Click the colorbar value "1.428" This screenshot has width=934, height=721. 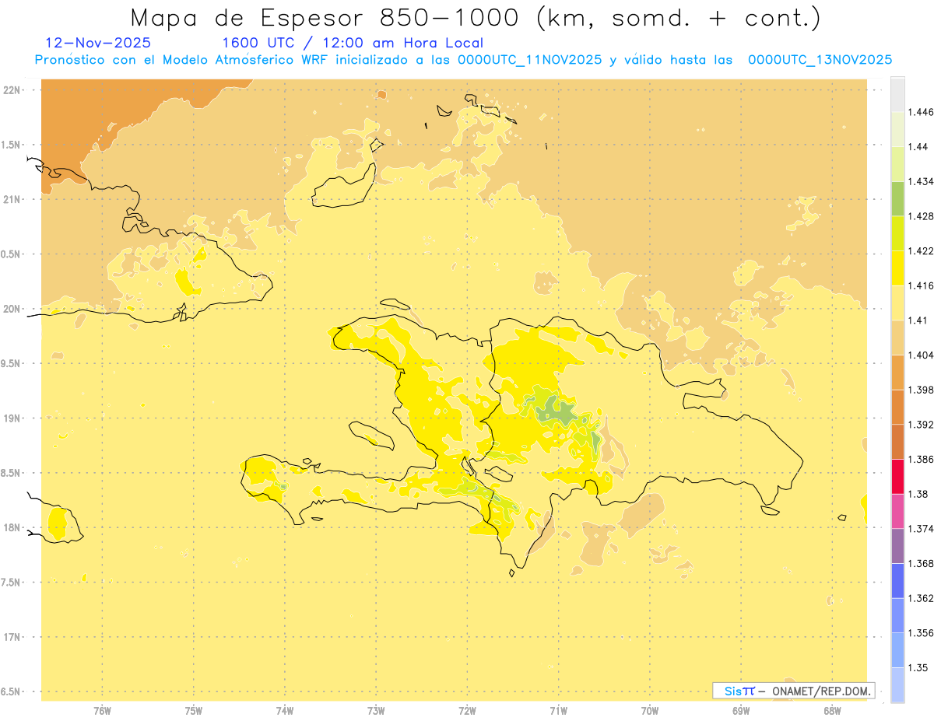coord(919,216)
